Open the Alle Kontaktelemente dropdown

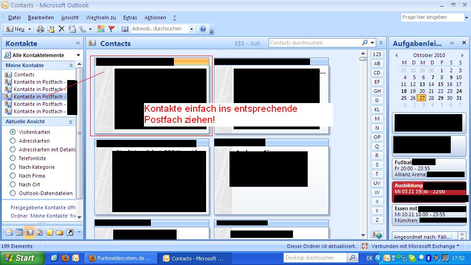78,55
